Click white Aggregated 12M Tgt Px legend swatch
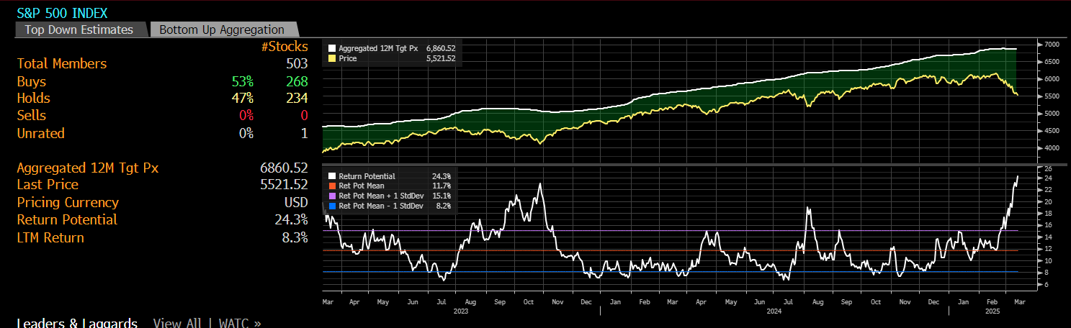This screenshot has height=328, width=1071. 332,48
